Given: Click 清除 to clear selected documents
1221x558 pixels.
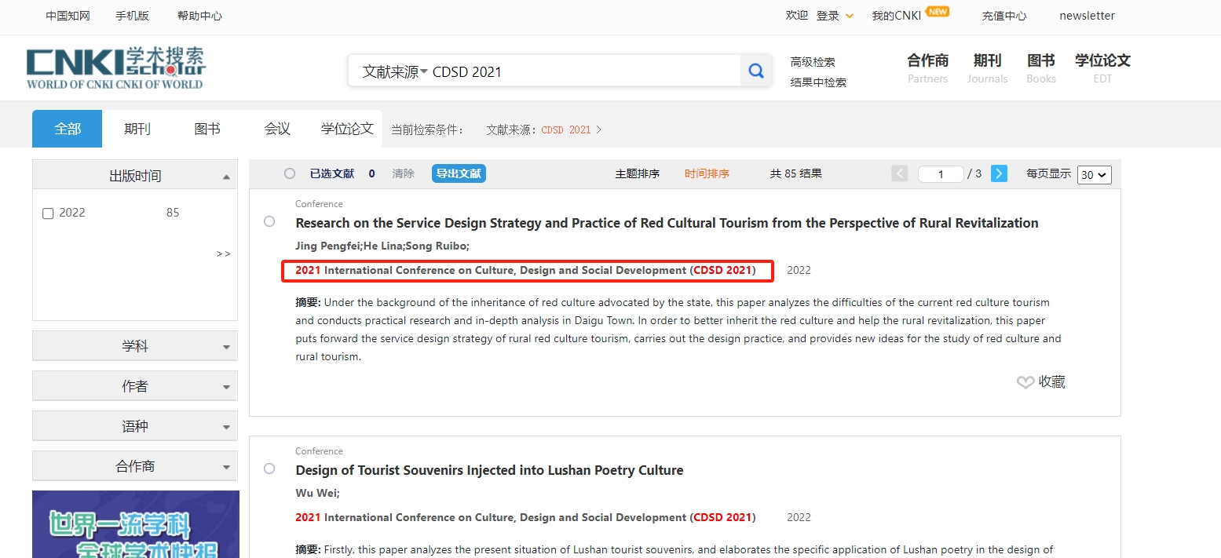Looking at the screenshot, I should [x=403, y=173].
